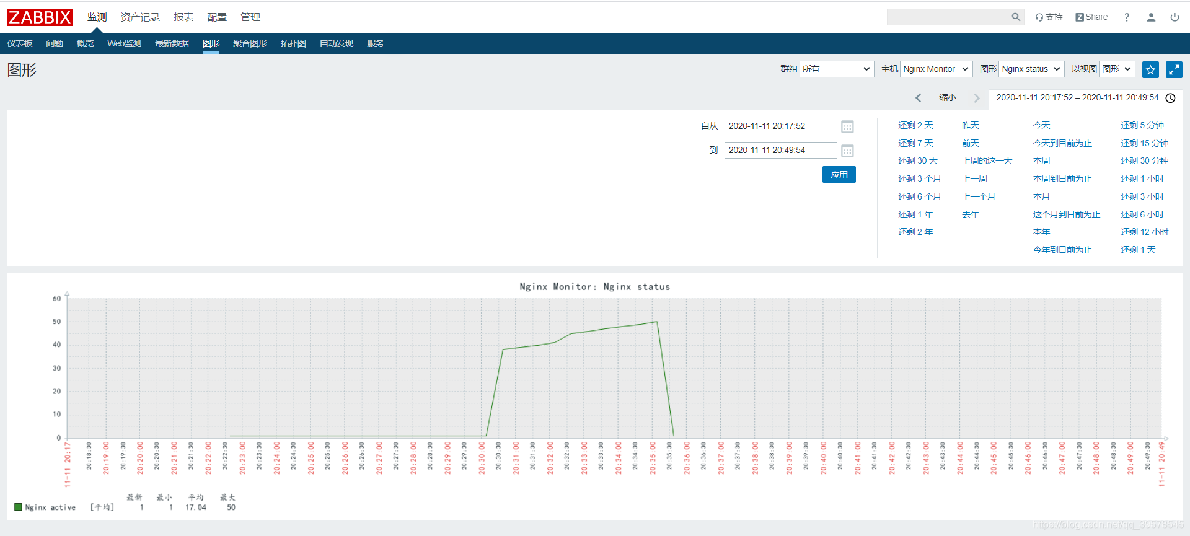1190x536 pixels.
Task: Select 上一周 previous week range
Action: pos(975,178)
